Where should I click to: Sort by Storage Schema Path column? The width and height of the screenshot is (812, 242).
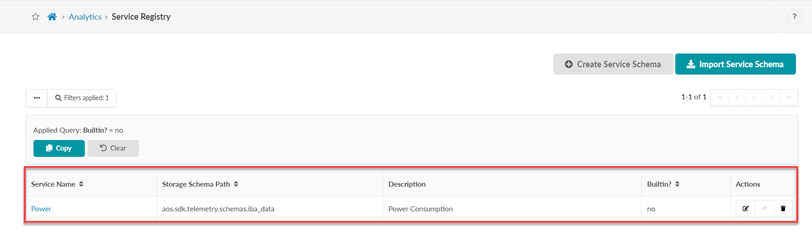[236, 184]
